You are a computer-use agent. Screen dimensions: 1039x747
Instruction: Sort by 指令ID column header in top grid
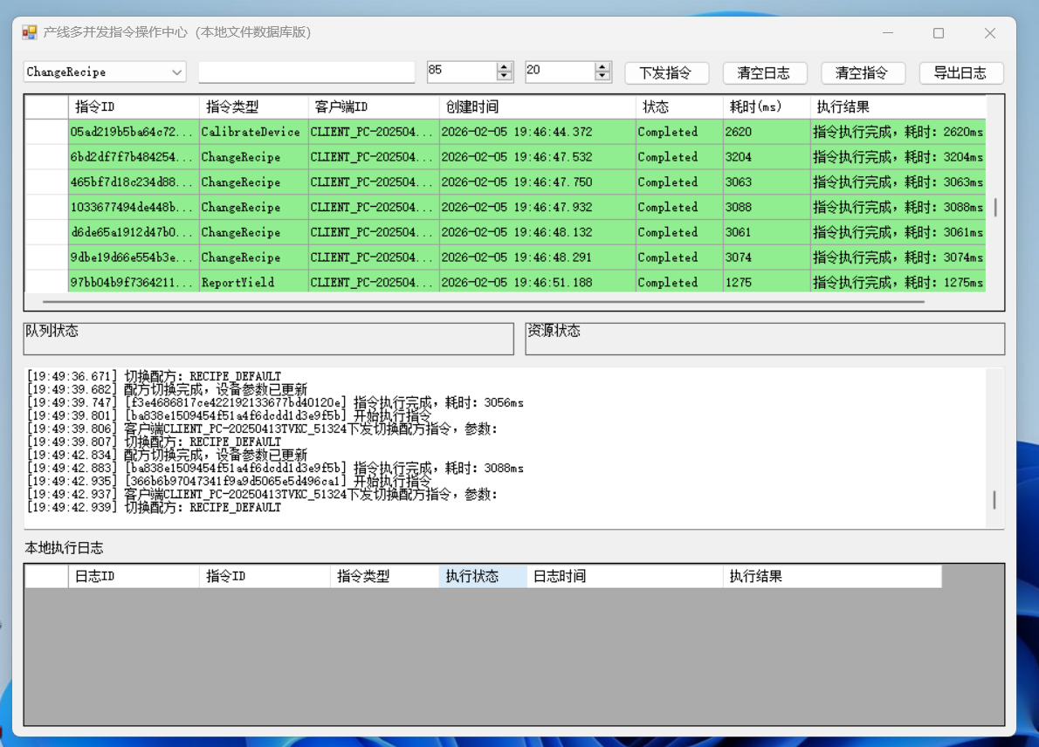click(x=134, y=106)
